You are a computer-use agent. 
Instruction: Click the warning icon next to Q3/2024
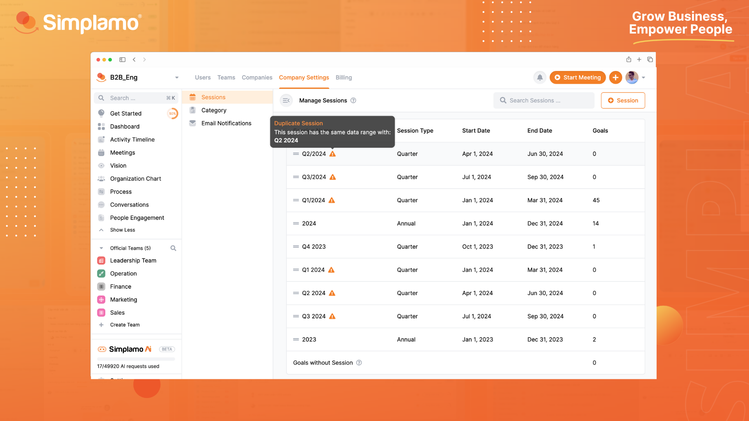[x=333, y=177]
